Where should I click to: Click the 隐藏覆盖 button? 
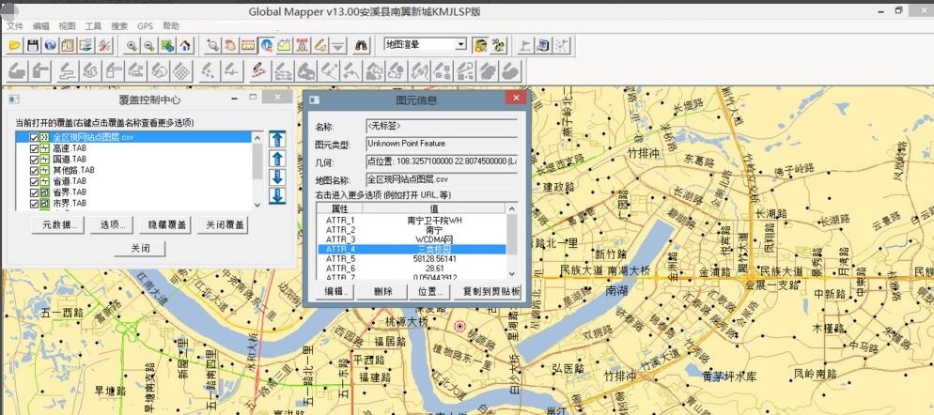tap(165, 225)
